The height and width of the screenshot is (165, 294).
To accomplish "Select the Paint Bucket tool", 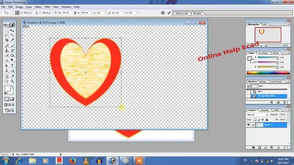I will (12, 55).
